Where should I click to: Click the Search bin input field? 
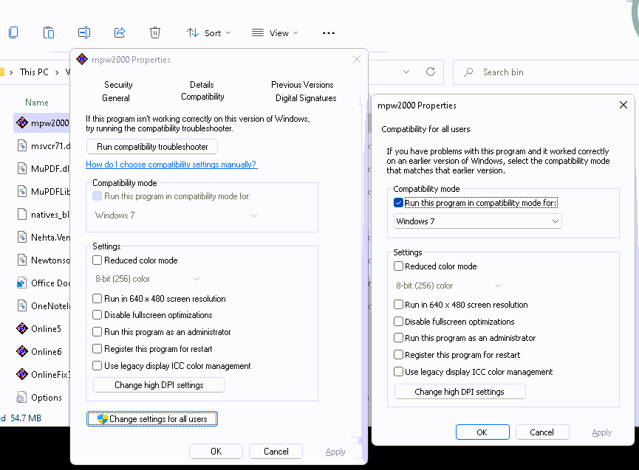click(x=546, y=72)
